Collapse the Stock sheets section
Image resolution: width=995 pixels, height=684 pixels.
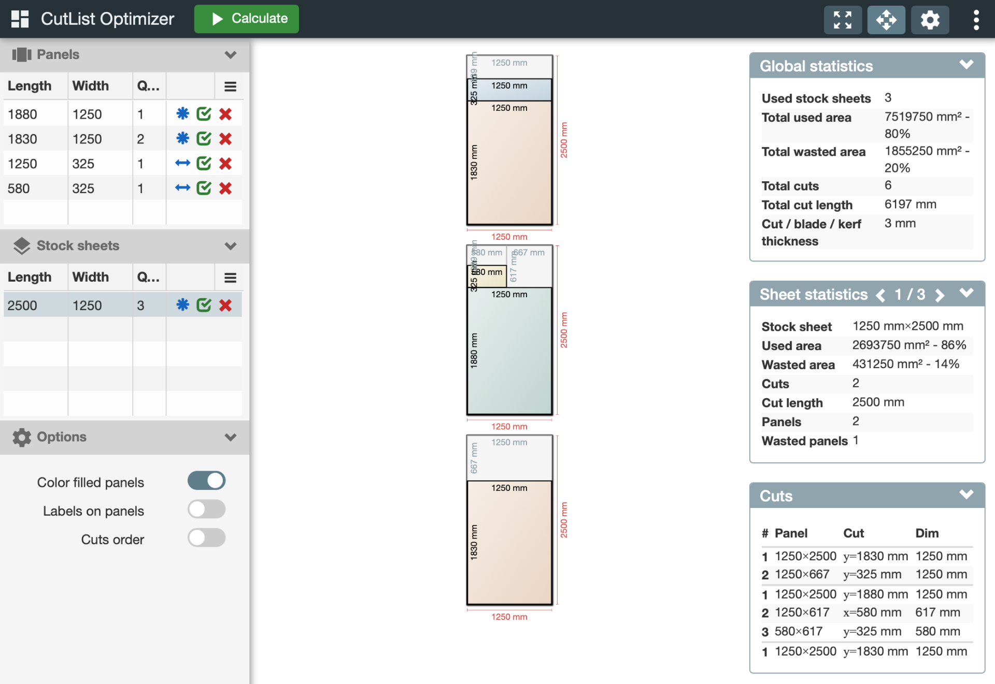click(231, 245)
